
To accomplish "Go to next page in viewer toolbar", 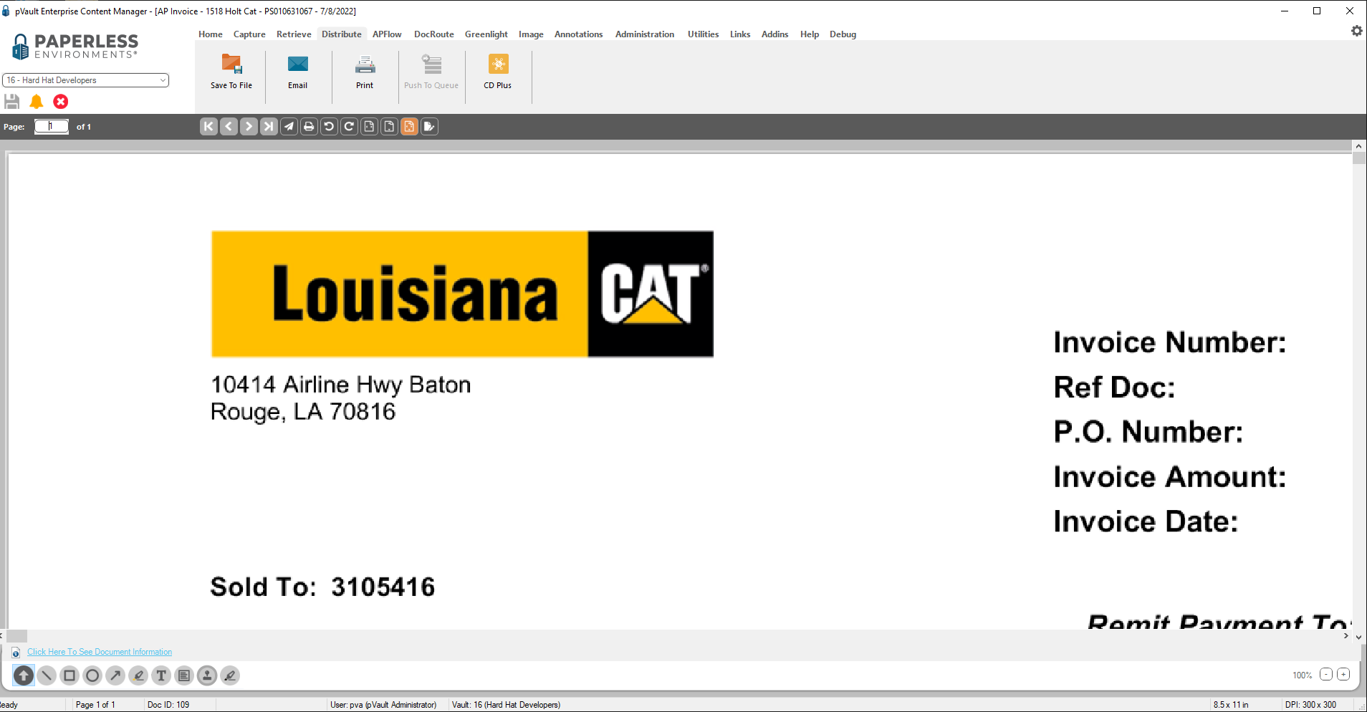I will coord(249,127).
